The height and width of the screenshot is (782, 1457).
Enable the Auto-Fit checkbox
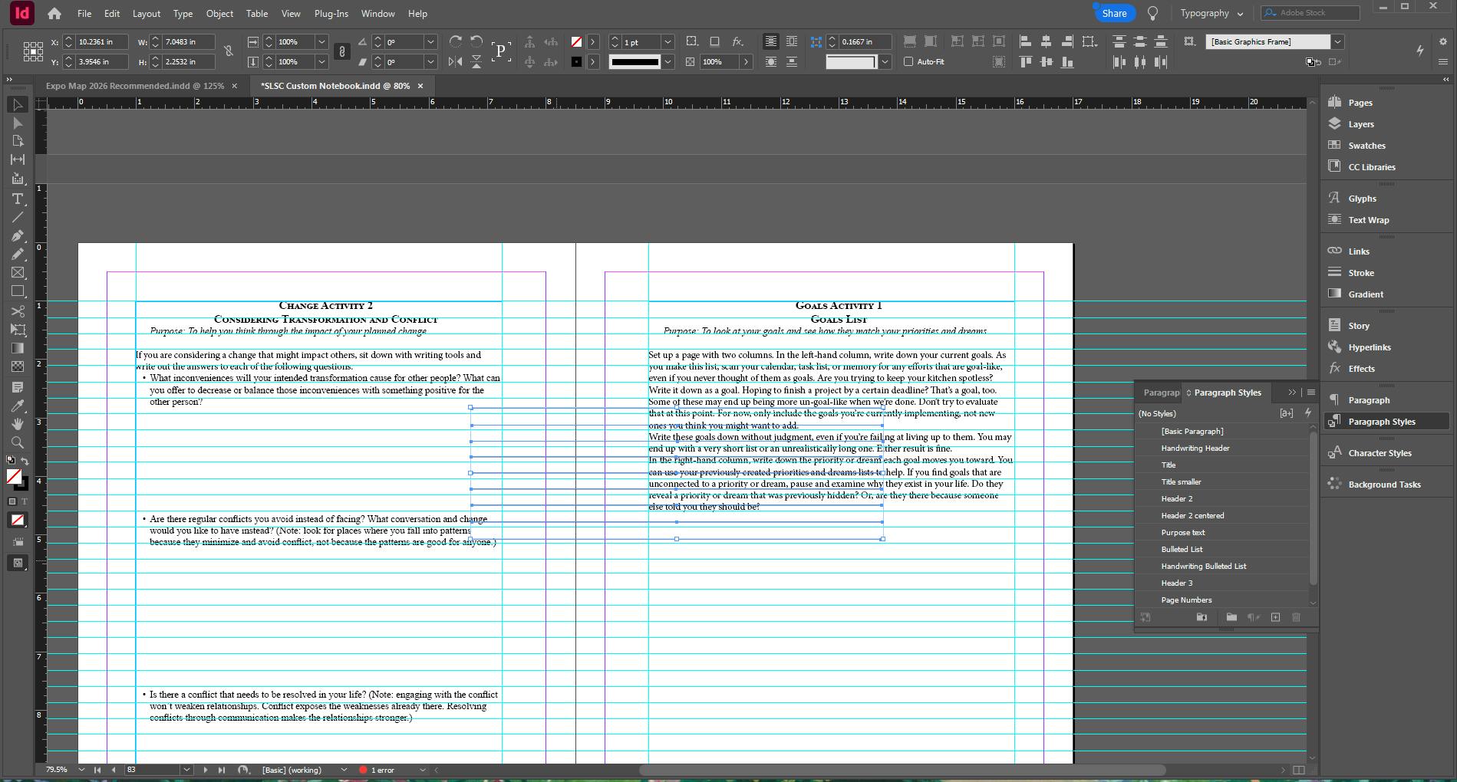click(x=908, y=61)
